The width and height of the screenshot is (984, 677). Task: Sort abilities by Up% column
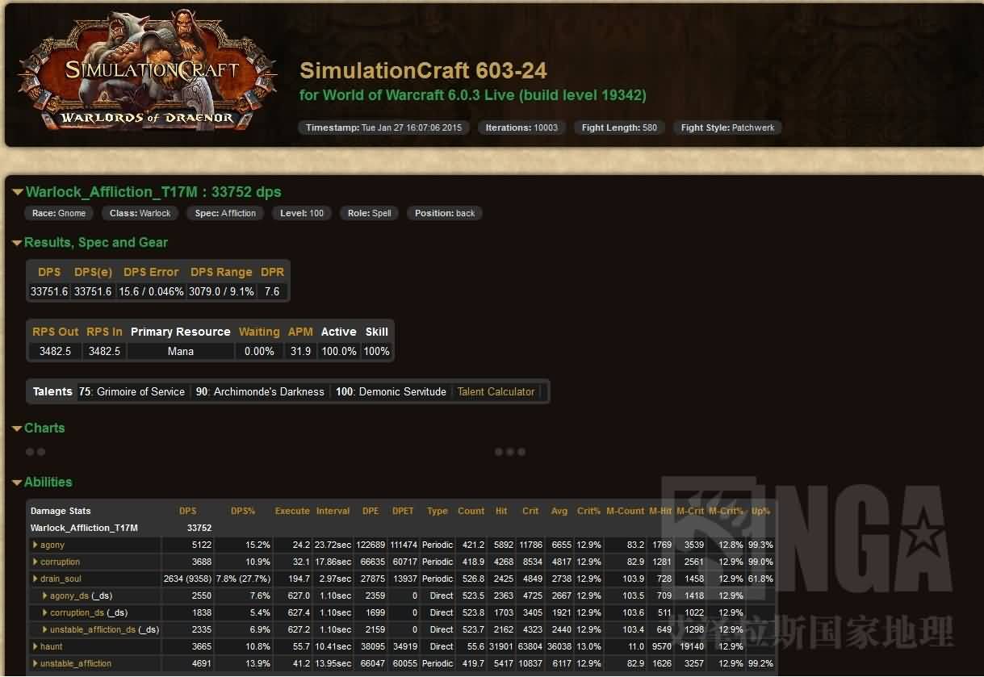coord(761,512)
